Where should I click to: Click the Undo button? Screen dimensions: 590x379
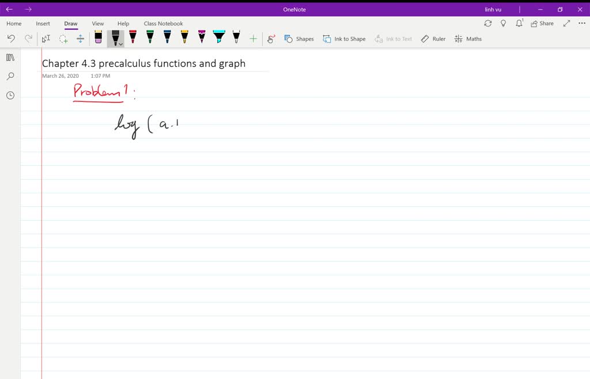[11, 38]
